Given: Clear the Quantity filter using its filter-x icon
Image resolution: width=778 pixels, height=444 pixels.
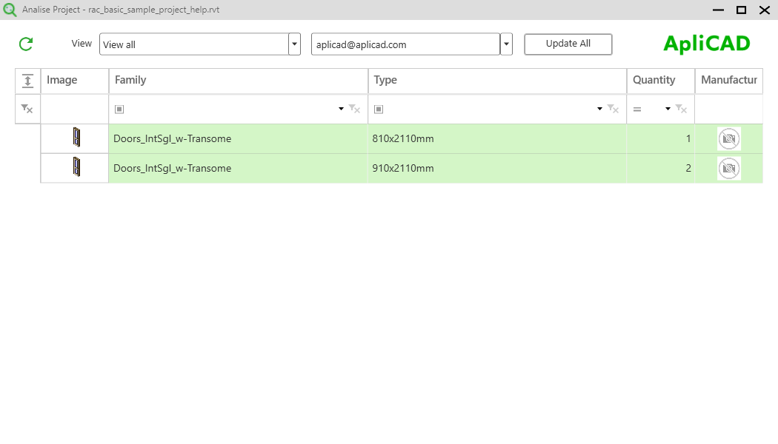Looking at the screenshot, I should point(681,109).
